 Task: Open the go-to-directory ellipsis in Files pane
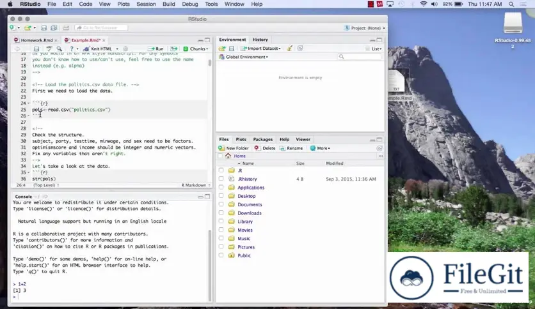pos(380,156)
